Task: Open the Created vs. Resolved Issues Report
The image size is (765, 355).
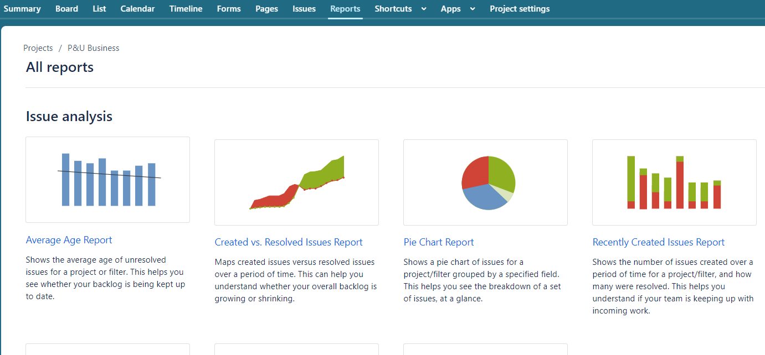Action: pyautogui.click(x=288, y=242)
